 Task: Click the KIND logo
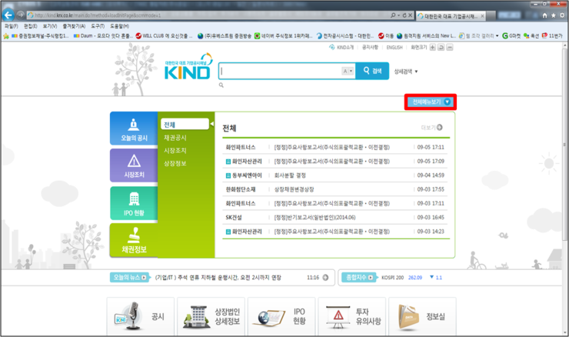click(188, 67)
